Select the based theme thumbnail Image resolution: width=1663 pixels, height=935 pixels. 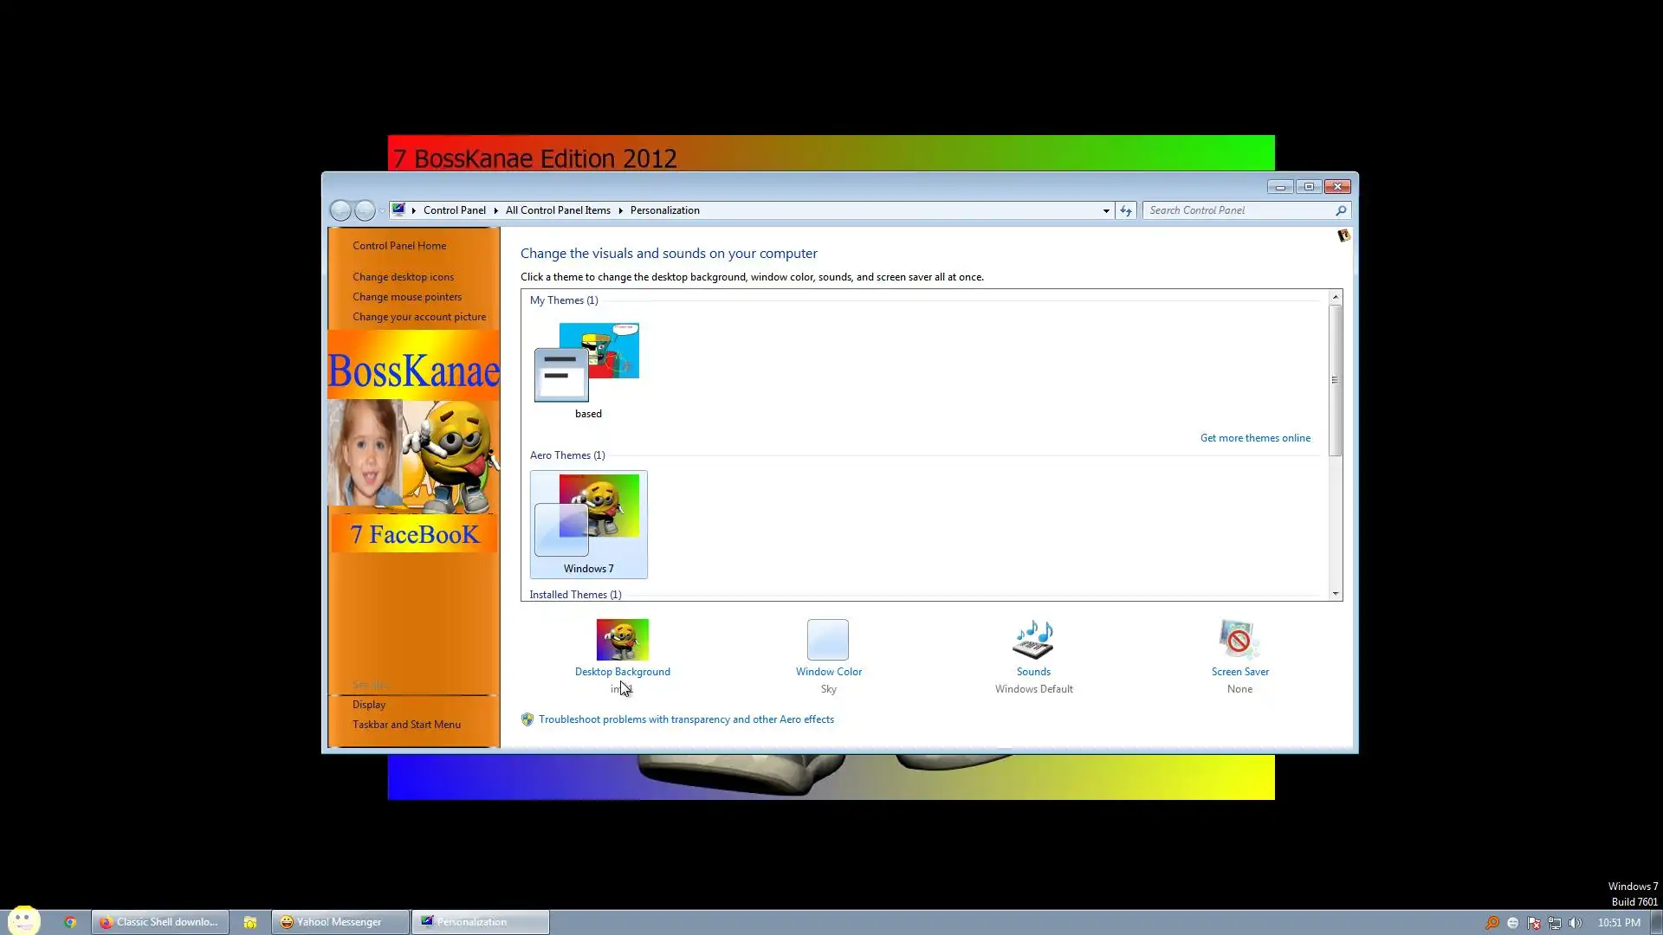[x=588, y=364]
